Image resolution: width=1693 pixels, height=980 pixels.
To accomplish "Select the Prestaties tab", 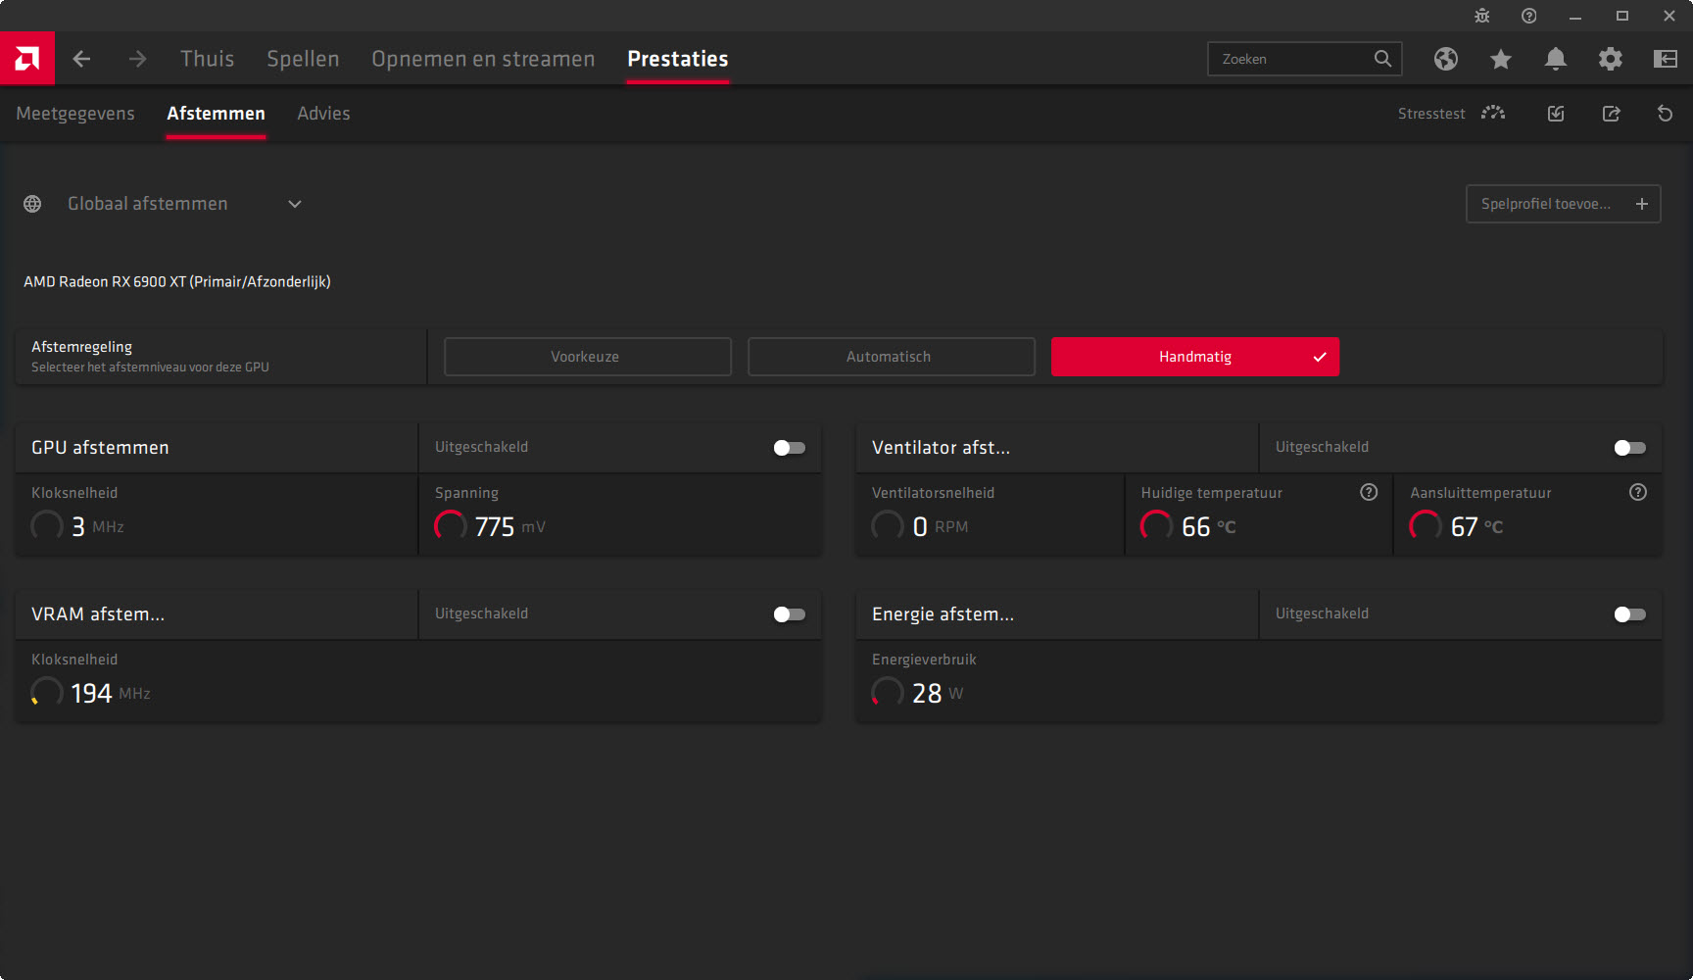I will [x=678, y=59].
